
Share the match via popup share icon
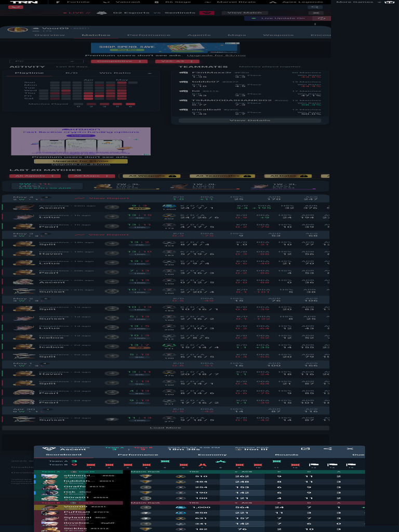327,448
